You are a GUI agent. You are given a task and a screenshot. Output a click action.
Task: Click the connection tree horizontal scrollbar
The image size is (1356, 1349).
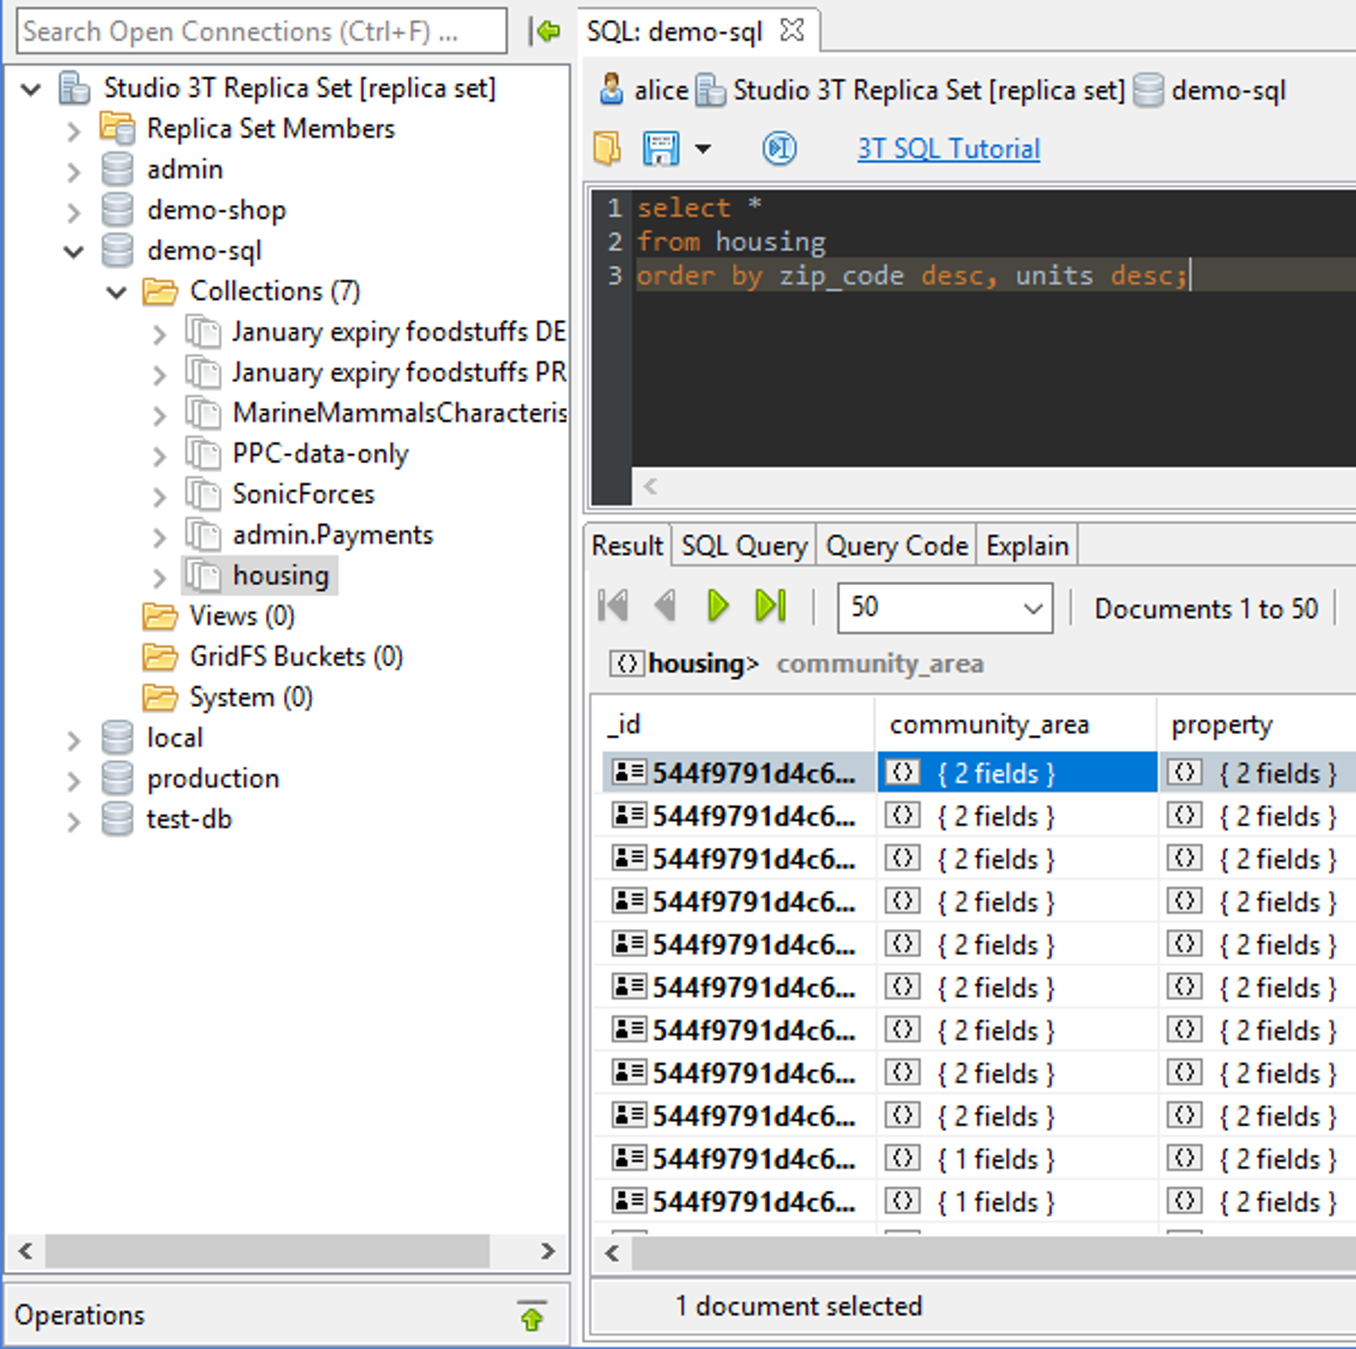click(267, 1251)
